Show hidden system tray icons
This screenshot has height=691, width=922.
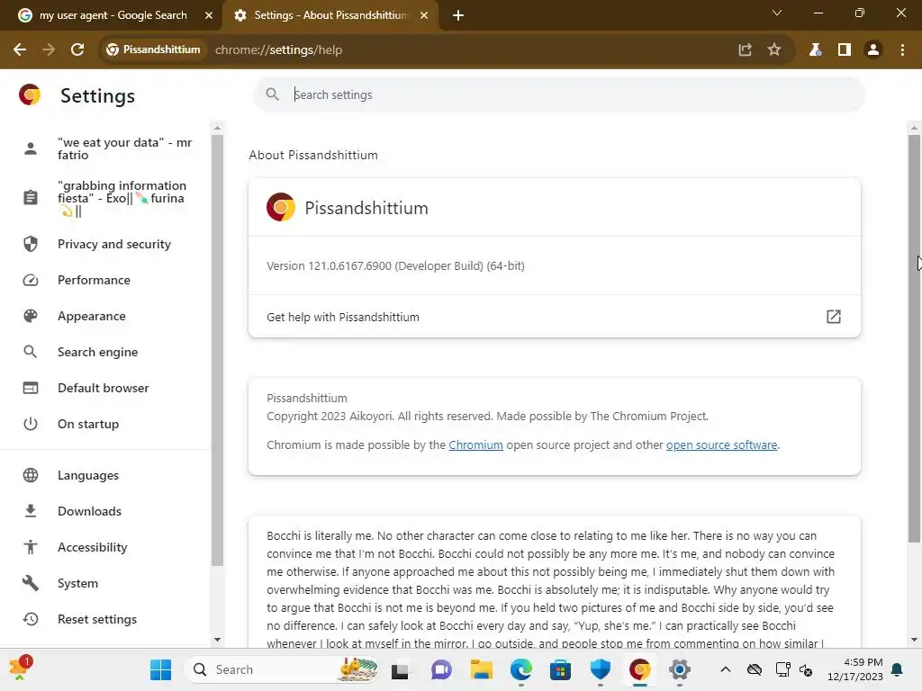[x=726, y=669]
